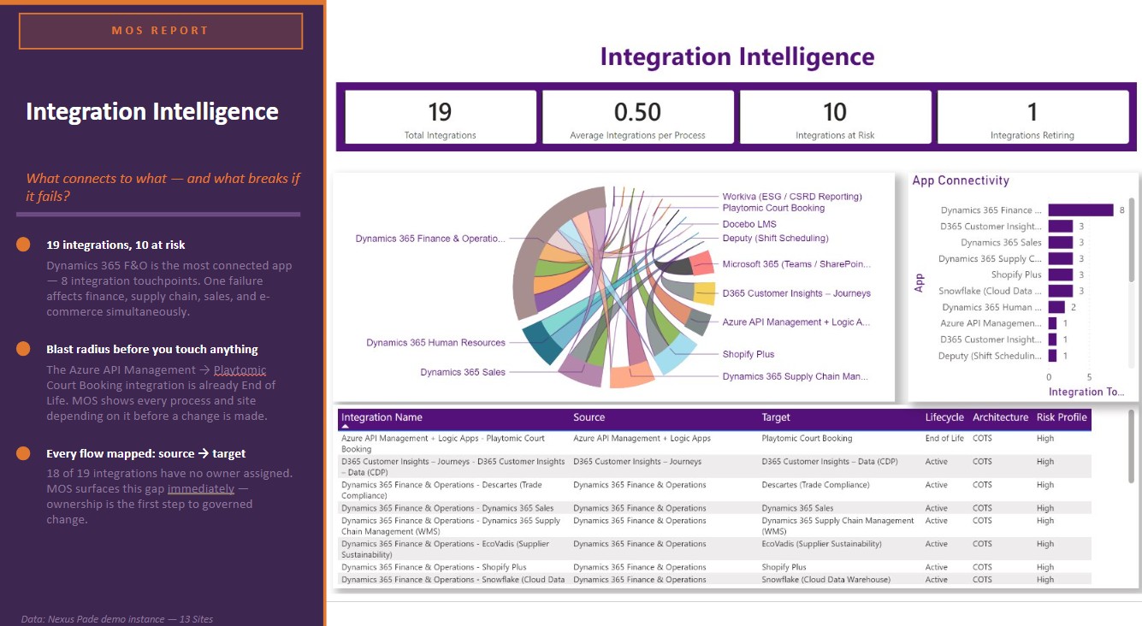Select the Dynamics 365 Human Resources chord label
Viewport: 1142px width, 626px height.
[x=435, y=343]
